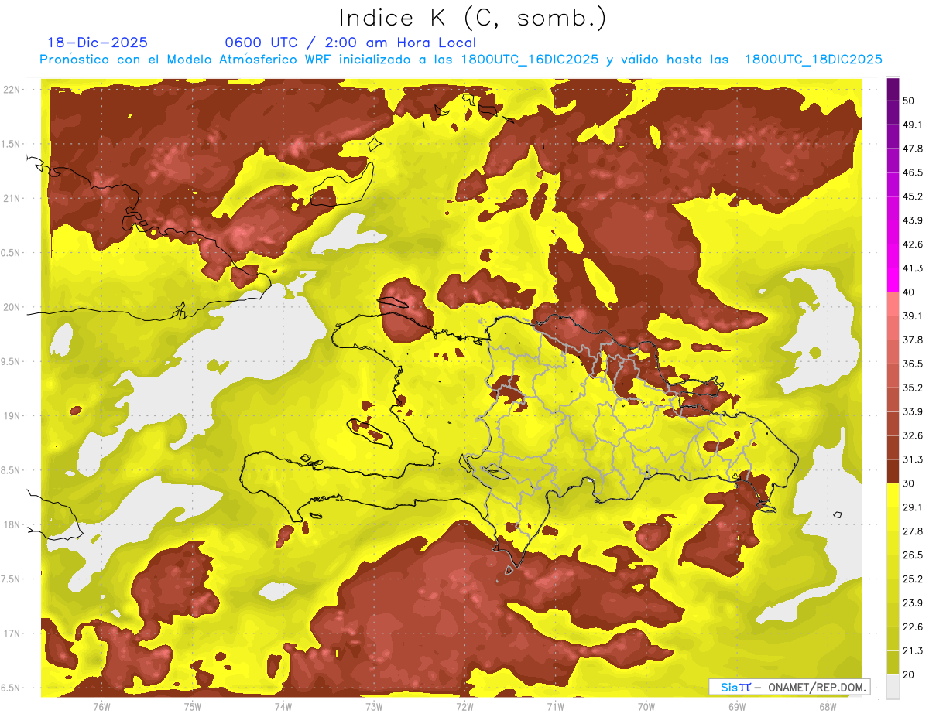This screenshot has width=929, height=717.
Task: Click the "35.2" color scale value
Action: click(x=912, y=388)
